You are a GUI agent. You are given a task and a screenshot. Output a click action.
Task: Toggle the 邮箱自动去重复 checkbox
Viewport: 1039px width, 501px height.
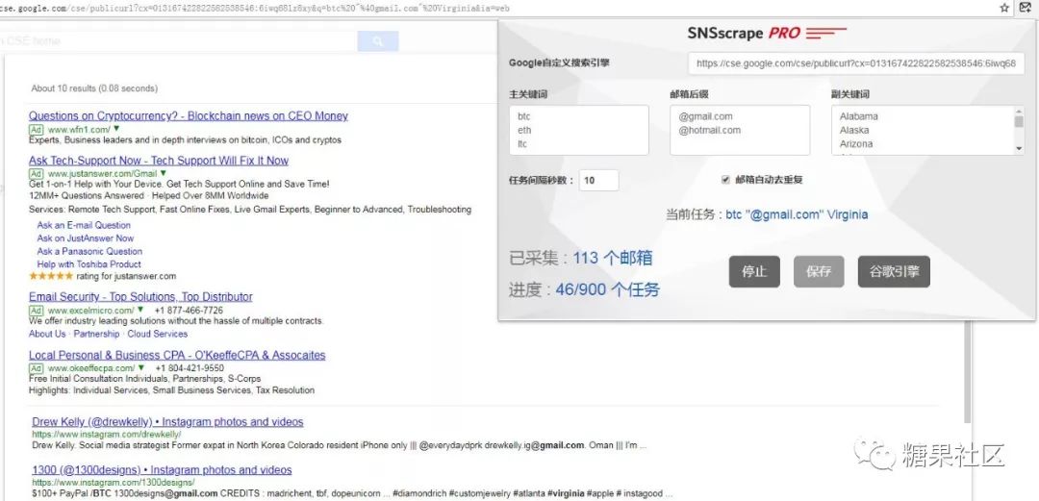[725, 180]
